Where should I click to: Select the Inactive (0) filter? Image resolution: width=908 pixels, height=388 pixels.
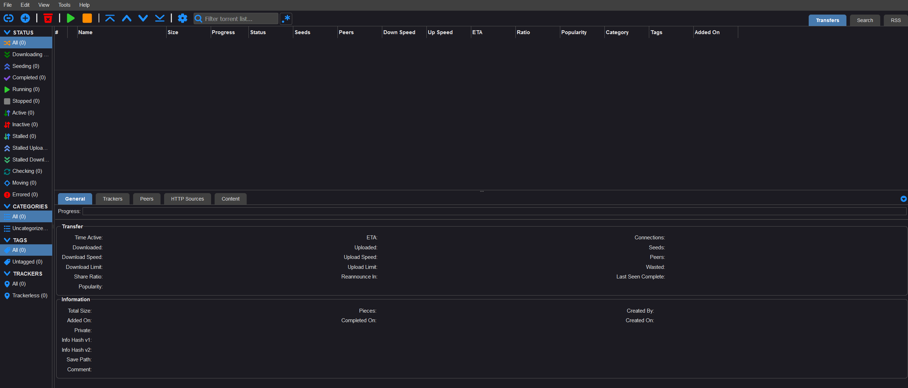tap(26, 124)
